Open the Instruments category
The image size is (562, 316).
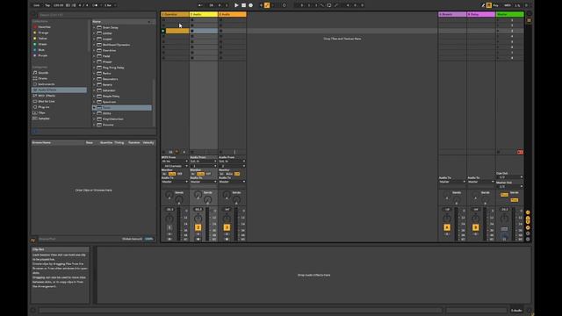[x=47, y=84]
